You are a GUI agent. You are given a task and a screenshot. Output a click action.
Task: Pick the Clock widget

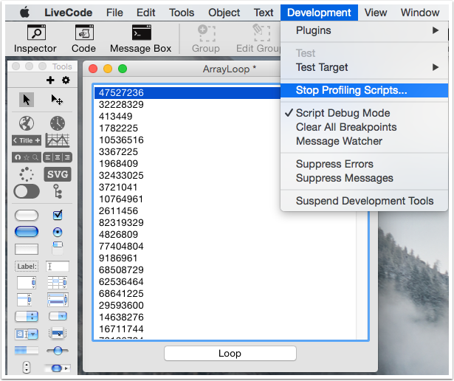click(58, 123)
